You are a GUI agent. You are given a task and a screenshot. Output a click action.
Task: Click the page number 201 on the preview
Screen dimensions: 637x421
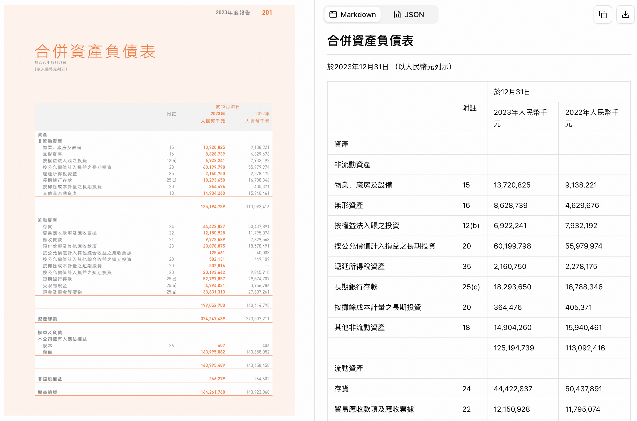pyautogui.click(x=267, y=12)
